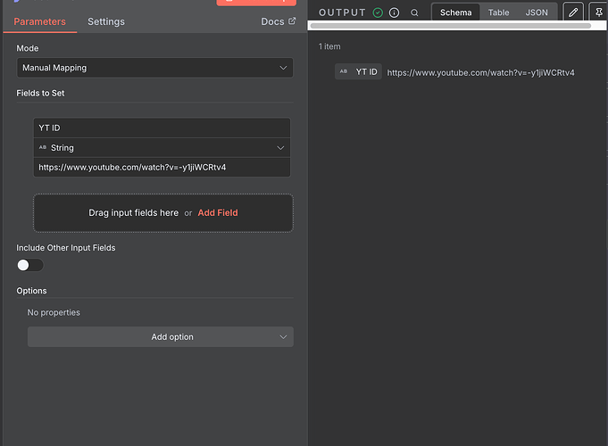
Task: Select the Table output view tab
Action: tap(498, 12)
